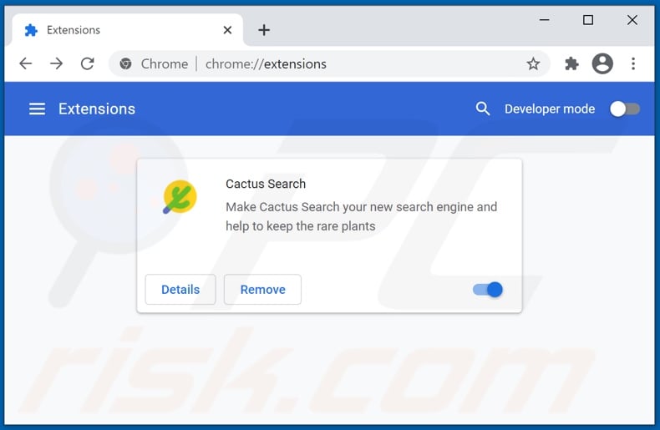Screen dimensions: 660x430
Task: Click the Cactus Search description text
Action: 361,217
